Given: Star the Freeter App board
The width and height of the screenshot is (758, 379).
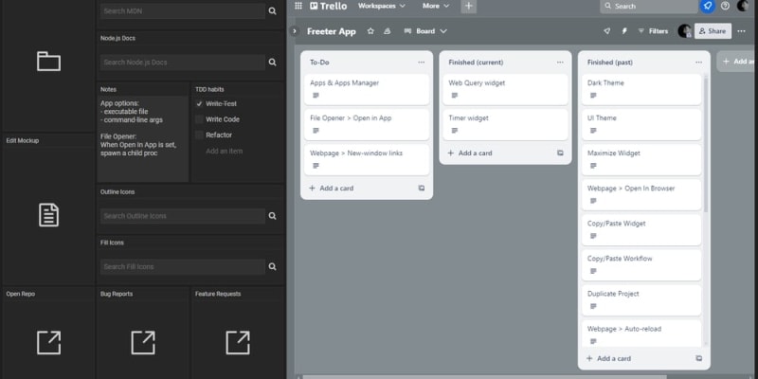Looking at the screenshot, I should (x=370, y=31).
